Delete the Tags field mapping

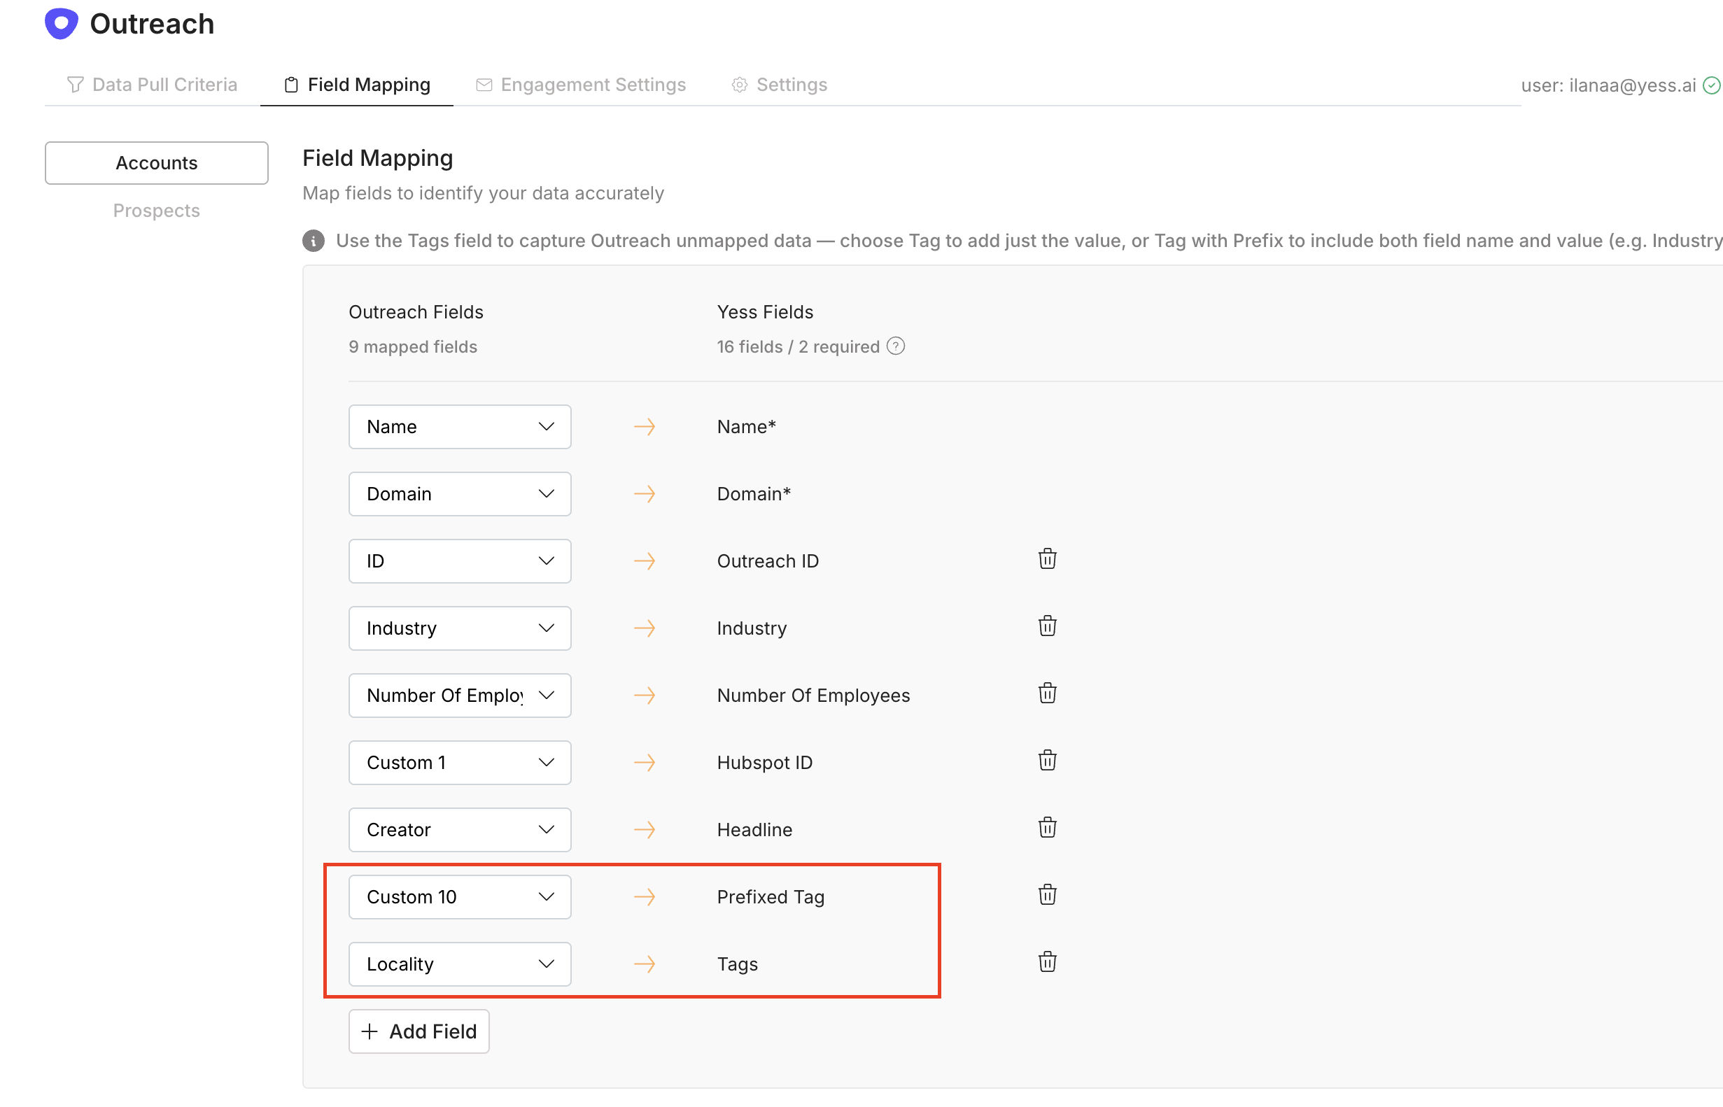[1046, 963]
